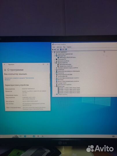Viewport: 117px width, 156px height.
Task: Expand the Клавиатуры category
Action: pos(55,70)
